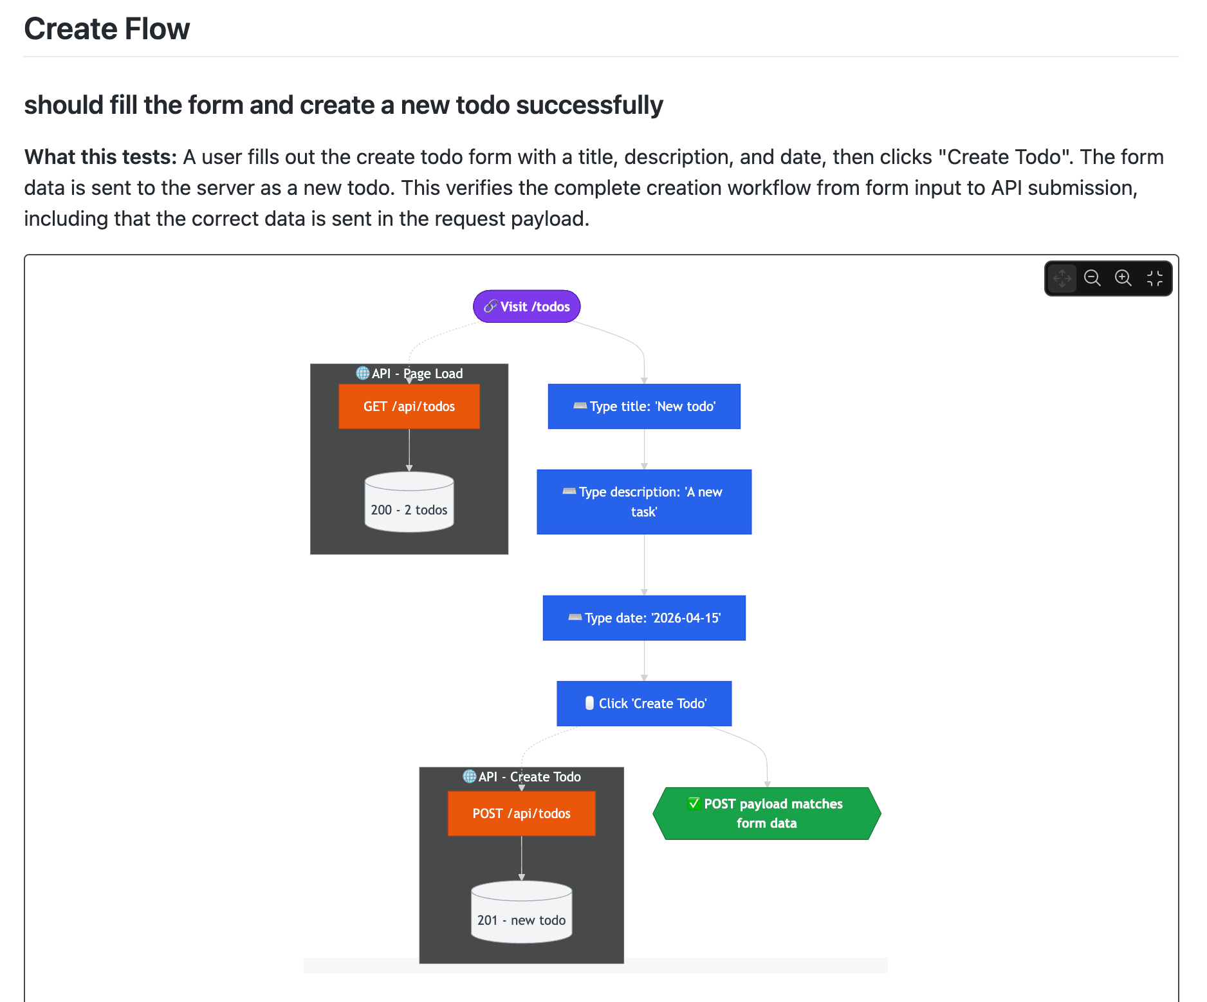
Task: Select the globe icon on API - Create Todo
Action: tap(468, 776)
